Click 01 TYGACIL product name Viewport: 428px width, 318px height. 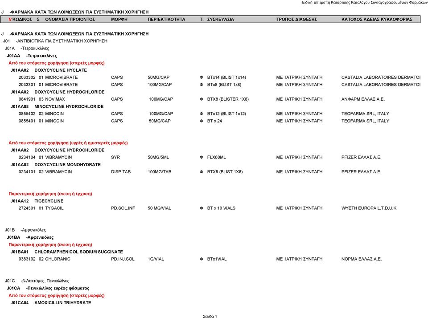51,208
